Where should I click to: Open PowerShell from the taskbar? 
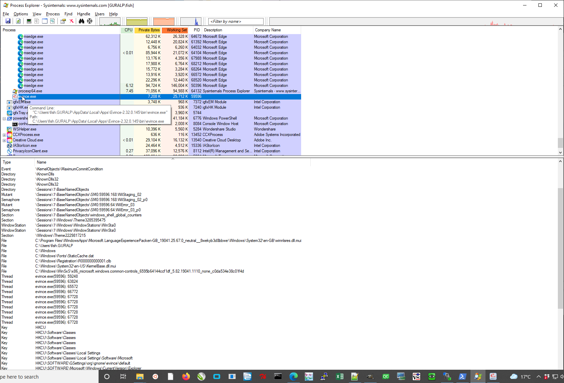click(463, 377)
